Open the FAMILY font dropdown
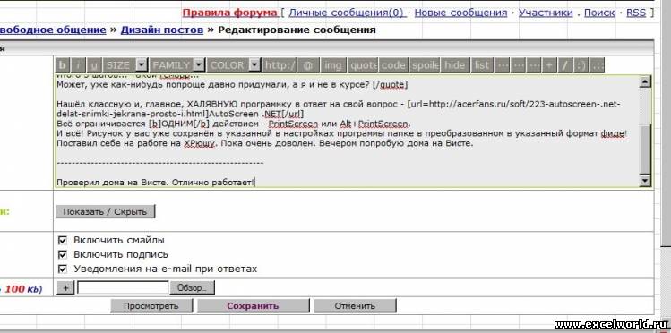671x333 pixels. [x=177, y=65]
